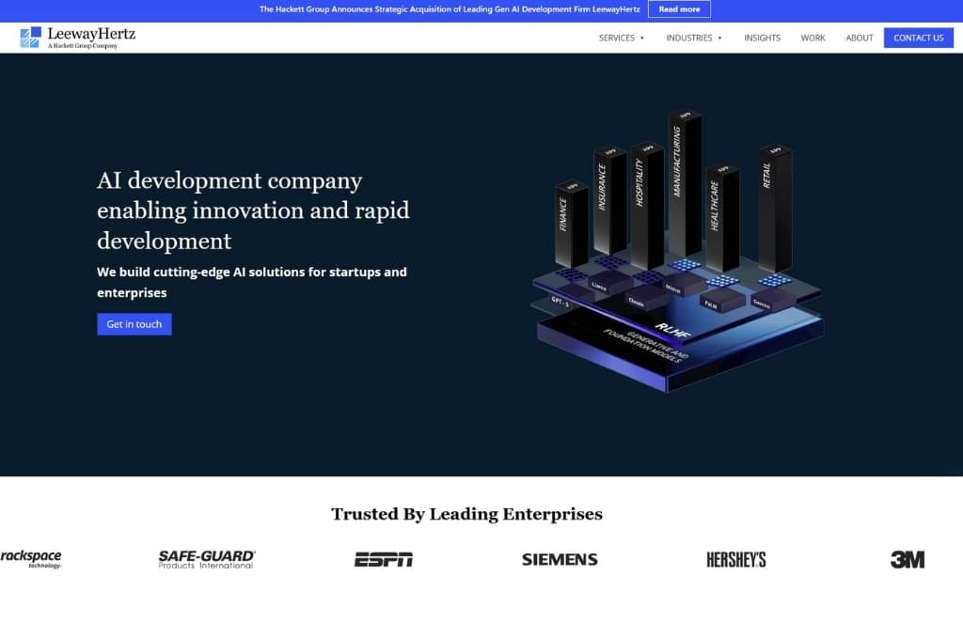Click the Hackett Group acquisition announcement text
Screen dimensions: 963x622
pos(450,9)
